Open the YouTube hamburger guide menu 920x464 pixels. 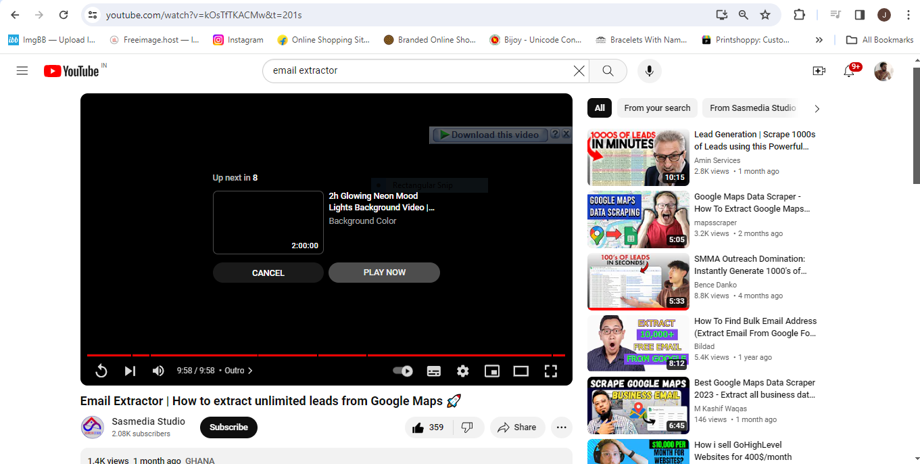point(22,70)
